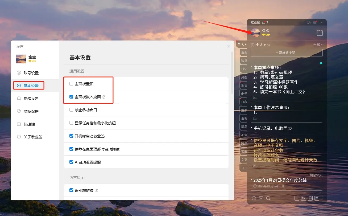This screenshot has height=216, width=348.
Task: Switch to 提醒设置 in settings sidebar
Action: 31,99
